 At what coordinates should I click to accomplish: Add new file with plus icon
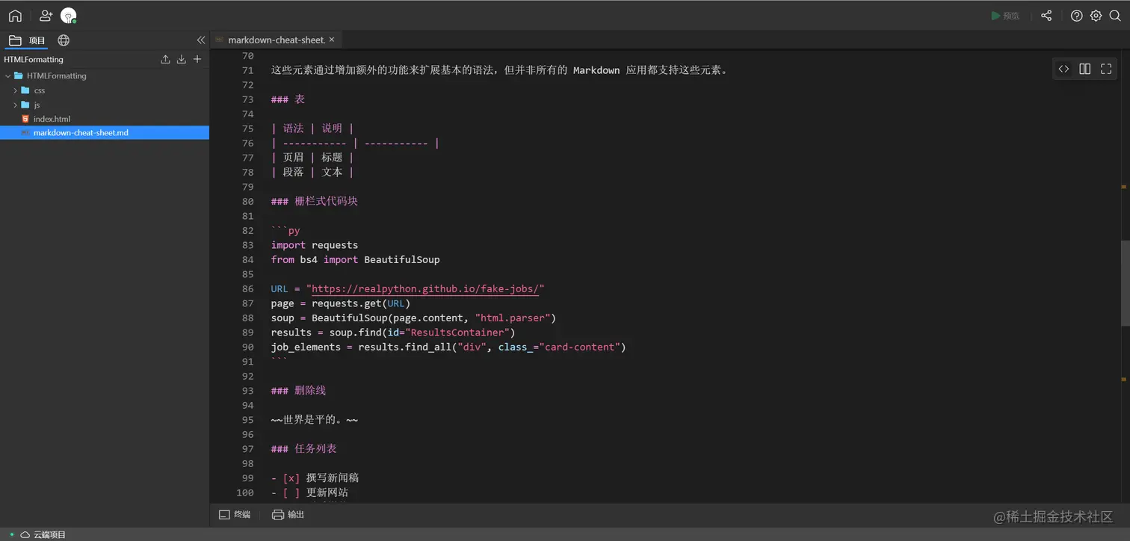click(x=197, y=59)
